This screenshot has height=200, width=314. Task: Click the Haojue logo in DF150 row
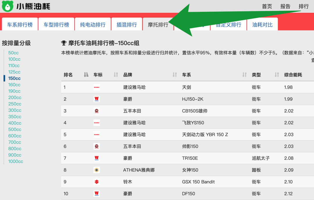(97, 193)
